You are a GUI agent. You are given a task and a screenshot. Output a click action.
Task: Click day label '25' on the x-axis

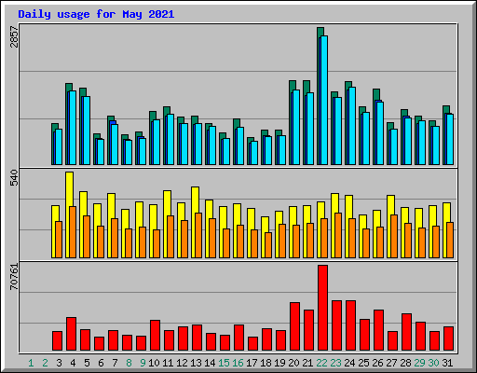click(363, 363)
